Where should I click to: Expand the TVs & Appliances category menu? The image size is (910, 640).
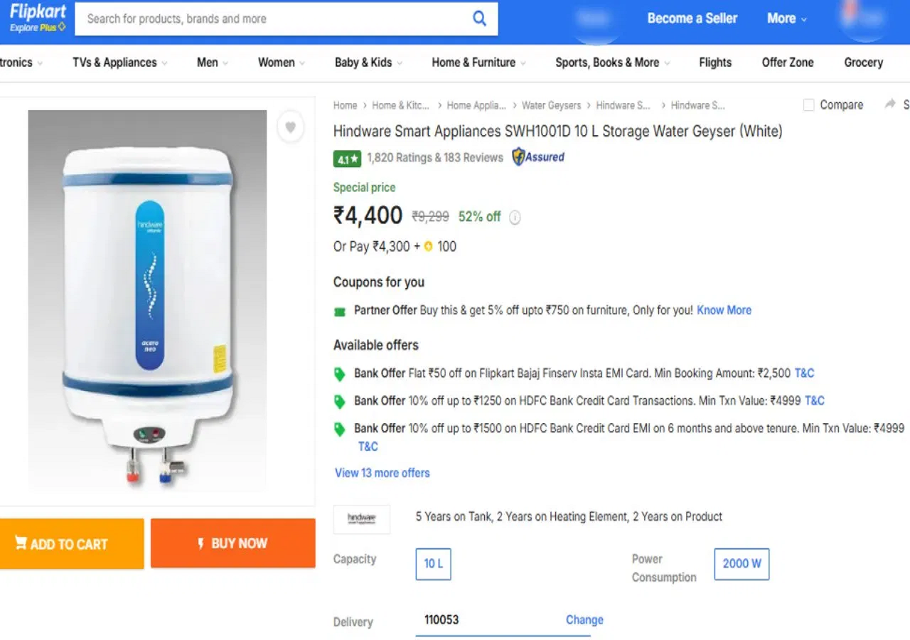(x=119, y=63)
